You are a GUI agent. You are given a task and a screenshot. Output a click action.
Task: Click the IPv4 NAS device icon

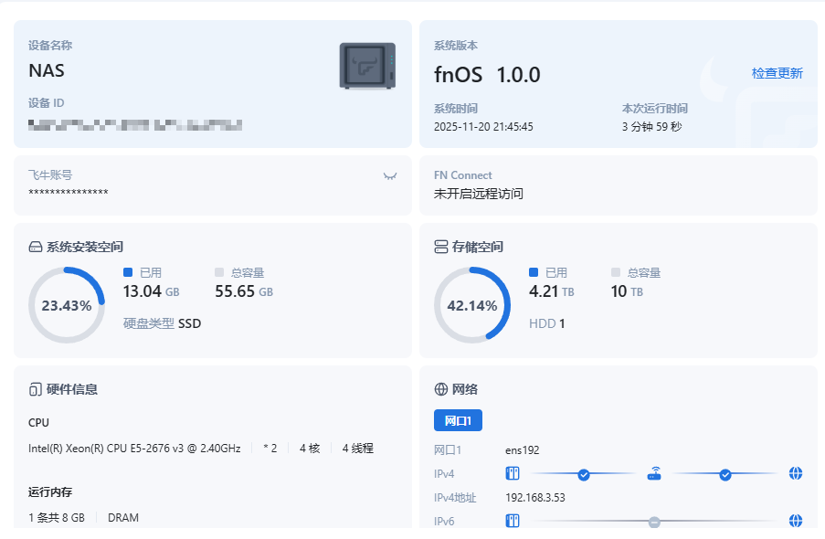[513, 473]
